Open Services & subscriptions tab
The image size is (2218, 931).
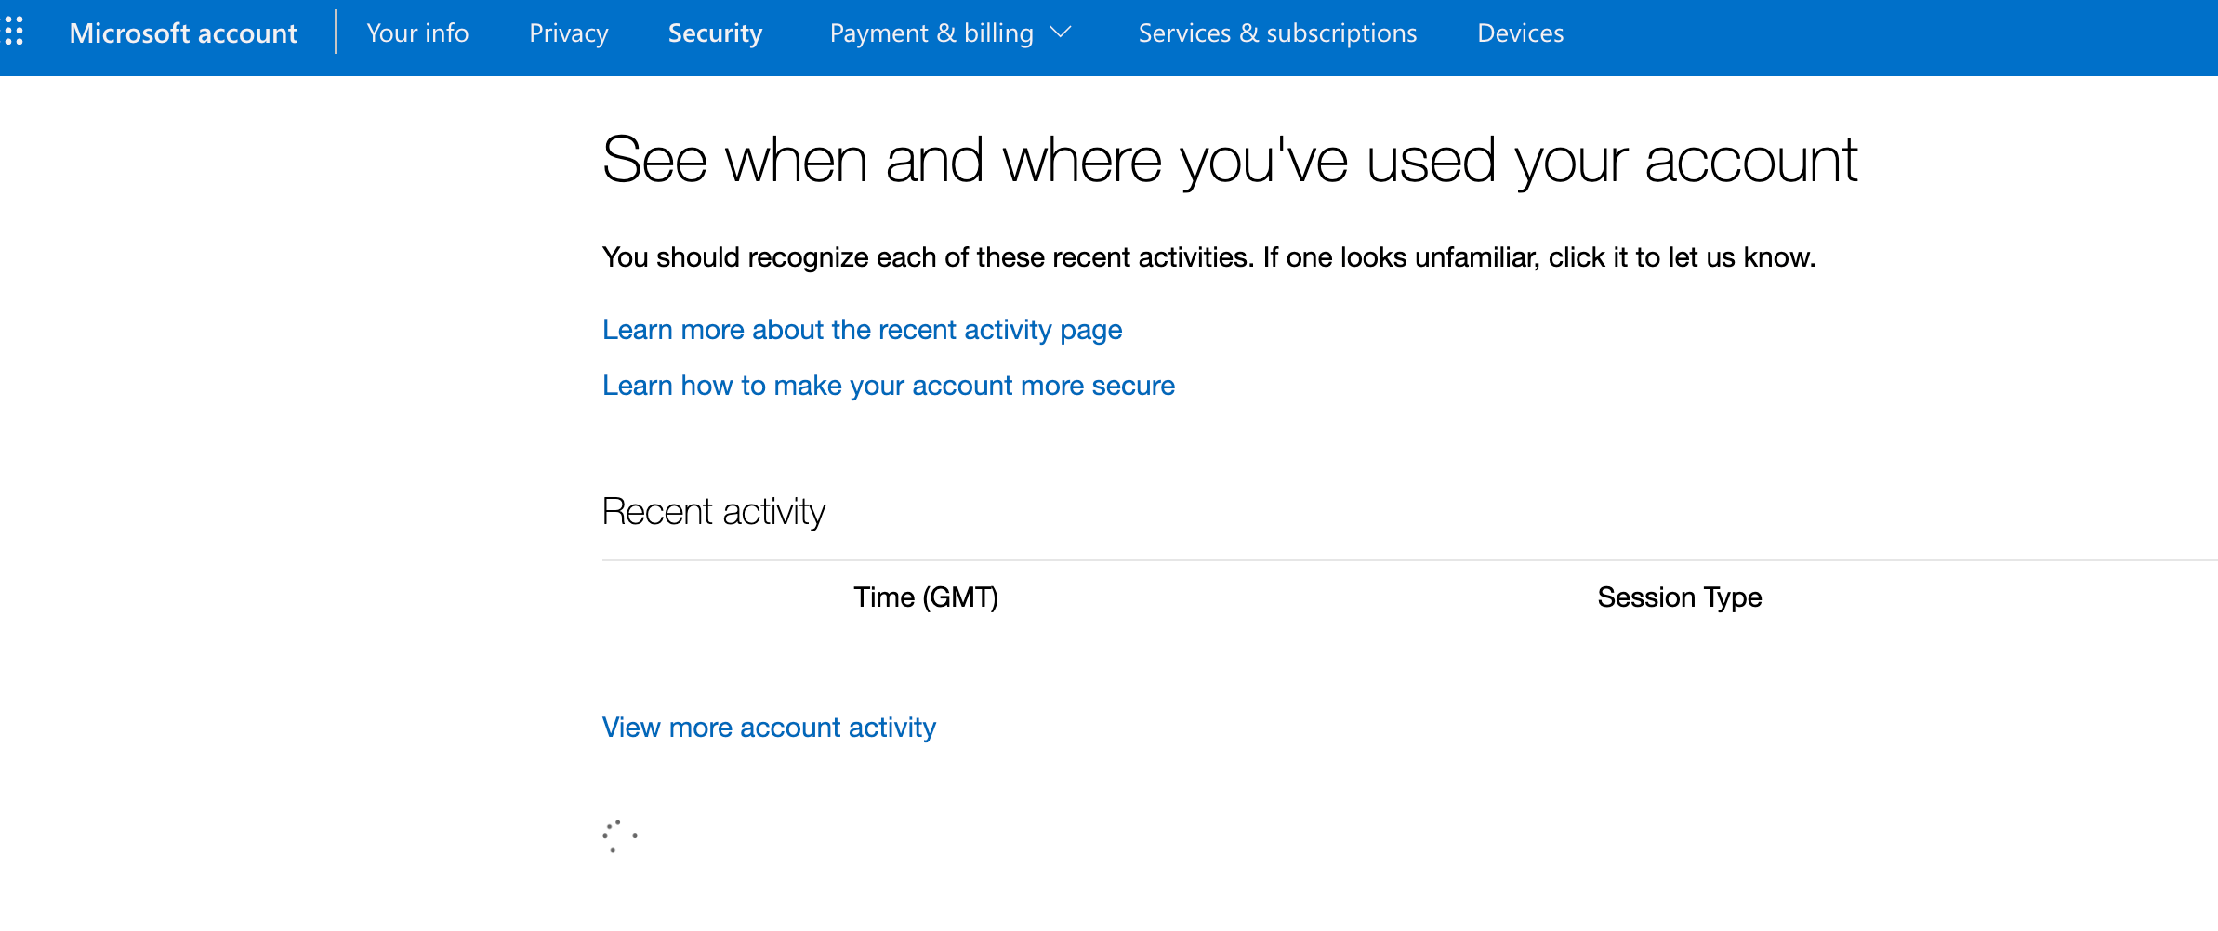1277,33
